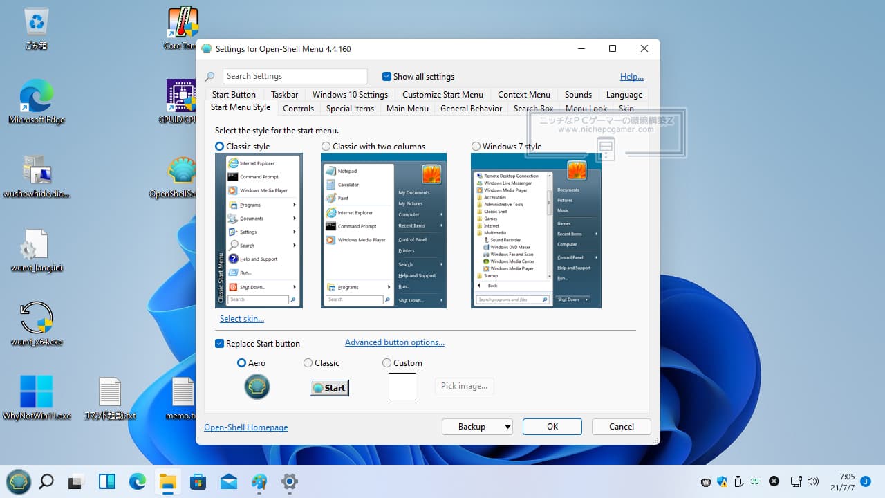
Task: Open the Backup dropdown menu
Action: (x=477, y=427)
